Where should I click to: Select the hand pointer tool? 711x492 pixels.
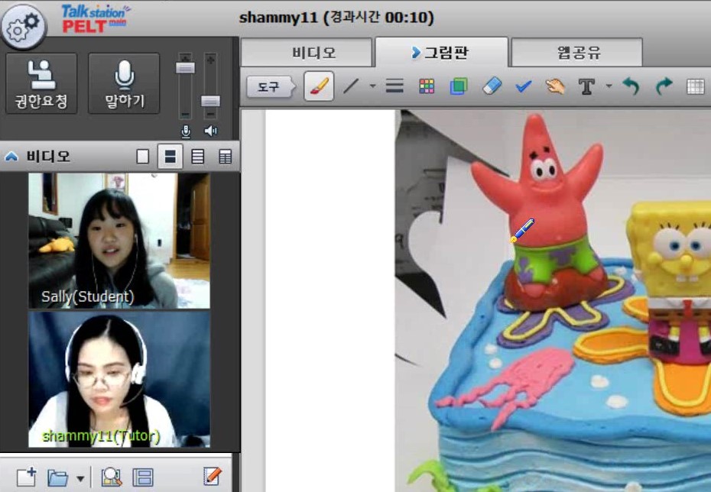point(555,86)
